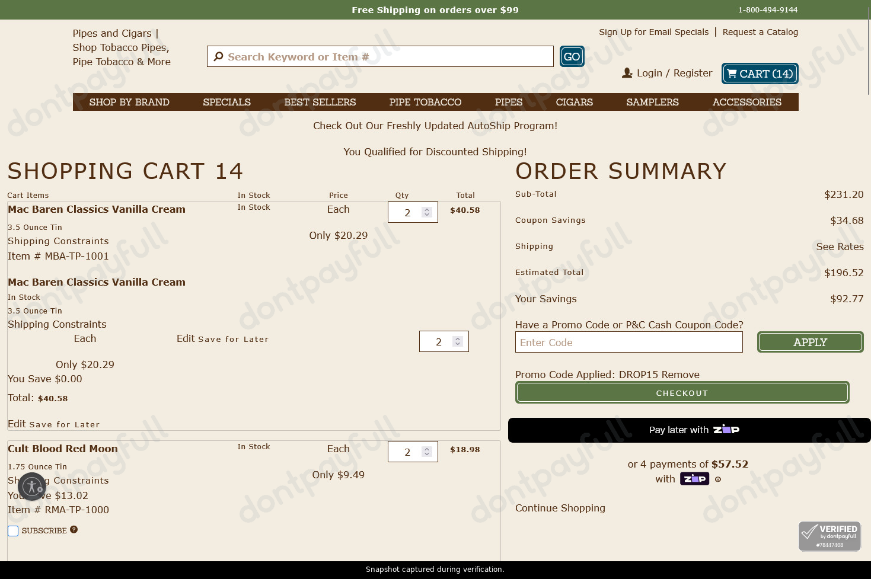The height and width of the screenshot is (579, 871).
Task: Click Login / Register link
Action: pos(675,73)
